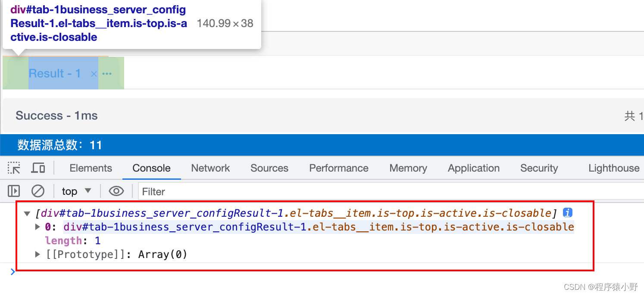Viewport: 644px width, 295px height.
Task: Select the Result - 1 tab label
Action: pyautogui.click(x=55, y=74)
